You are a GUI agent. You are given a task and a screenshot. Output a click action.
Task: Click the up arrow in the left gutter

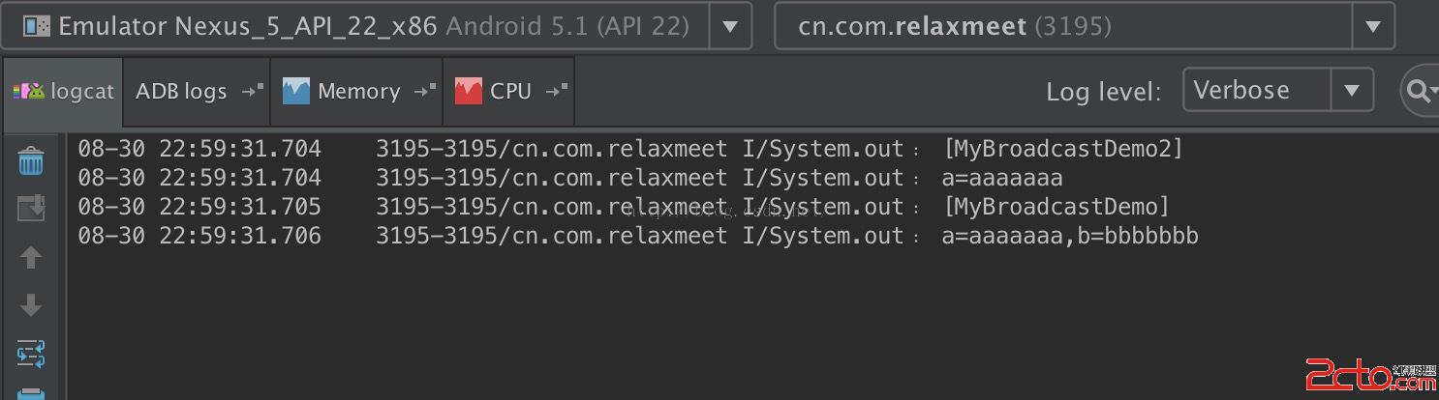coord(31,257)
